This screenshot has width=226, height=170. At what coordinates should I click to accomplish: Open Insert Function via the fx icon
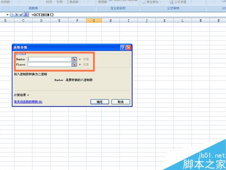(26, 15)
